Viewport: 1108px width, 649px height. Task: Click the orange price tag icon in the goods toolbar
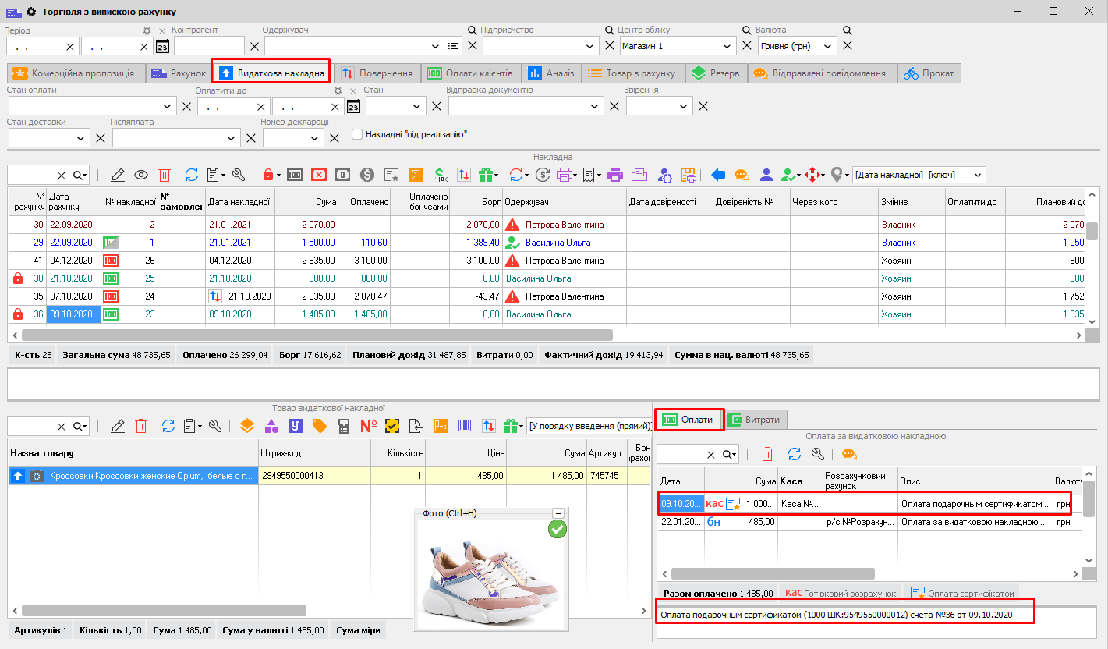pyautogui.click(x=319, y=426)
